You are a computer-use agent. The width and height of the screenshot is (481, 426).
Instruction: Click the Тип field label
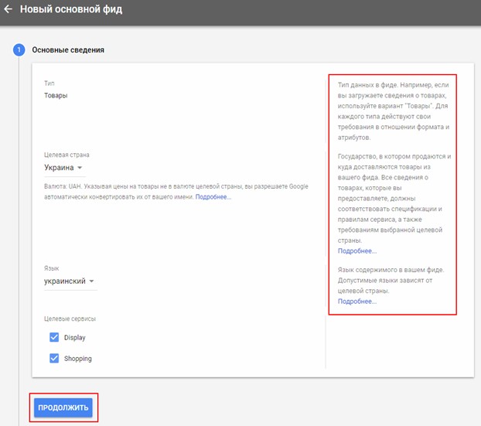pos(49,83)
